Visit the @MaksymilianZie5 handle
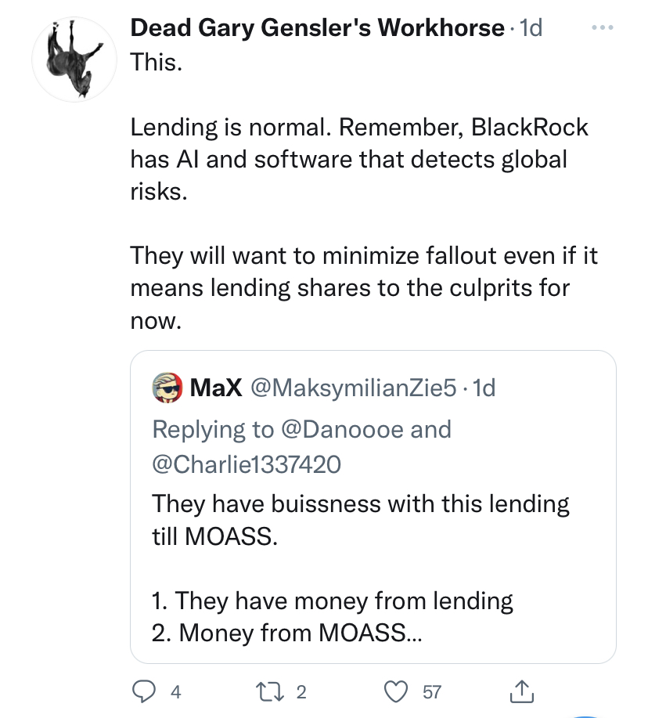Screen dimensions: 648x718 pos(351,388)
